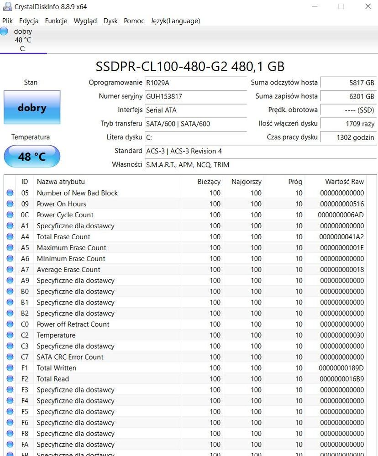Click the disk health orb in drive tab
The width and height of the screenshot is (378, 456).
(x=4, y=31)
